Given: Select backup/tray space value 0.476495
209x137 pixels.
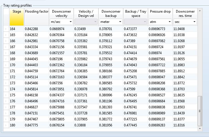Looking at the screenshot, I should (135, 101).
